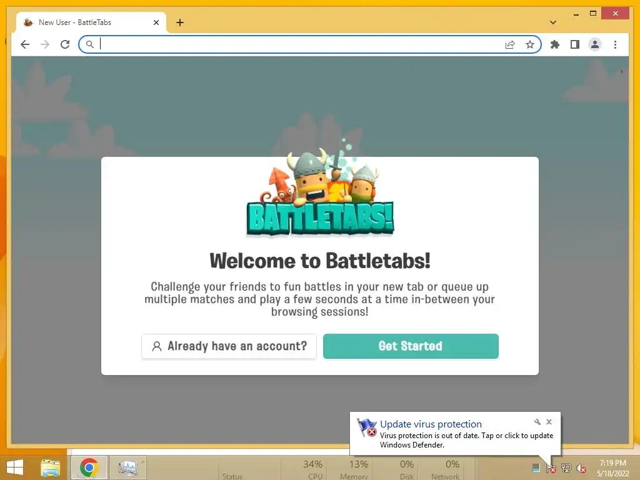Viewport: 640px width, 480px height.
Task: Click the Chrome taskbar icon
Action: pyautogui.click(x=89, y=467)
